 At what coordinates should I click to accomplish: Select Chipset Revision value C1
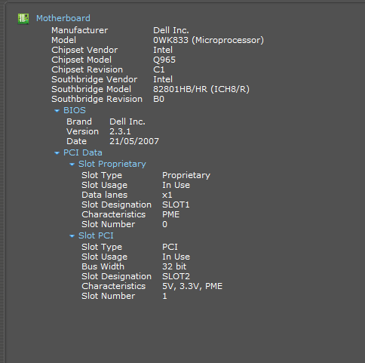tap(159, 69)
